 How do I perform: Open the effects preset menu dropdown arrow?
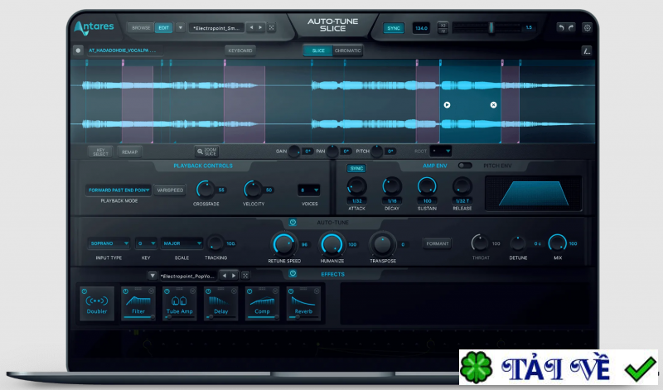click(152, 276)
